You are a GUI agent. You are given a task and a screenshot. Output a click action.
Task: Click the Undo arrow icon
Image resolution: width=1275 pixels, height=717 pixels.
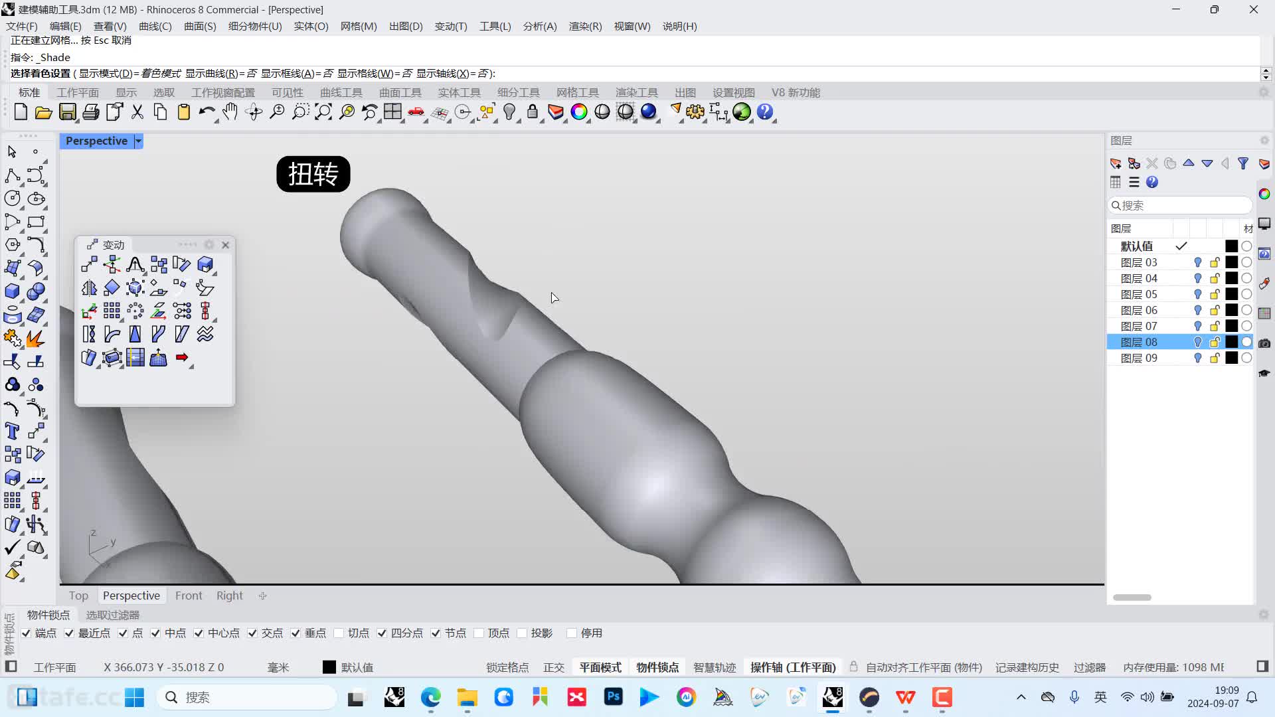click(x=207, y=112)
